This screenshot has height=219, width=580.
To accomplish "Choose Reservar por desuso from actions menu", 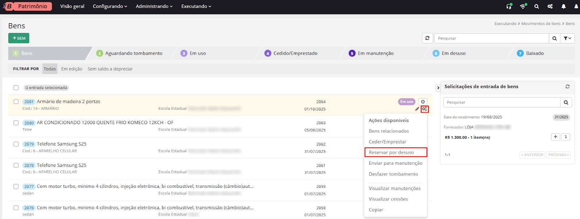I will (391, 152).
